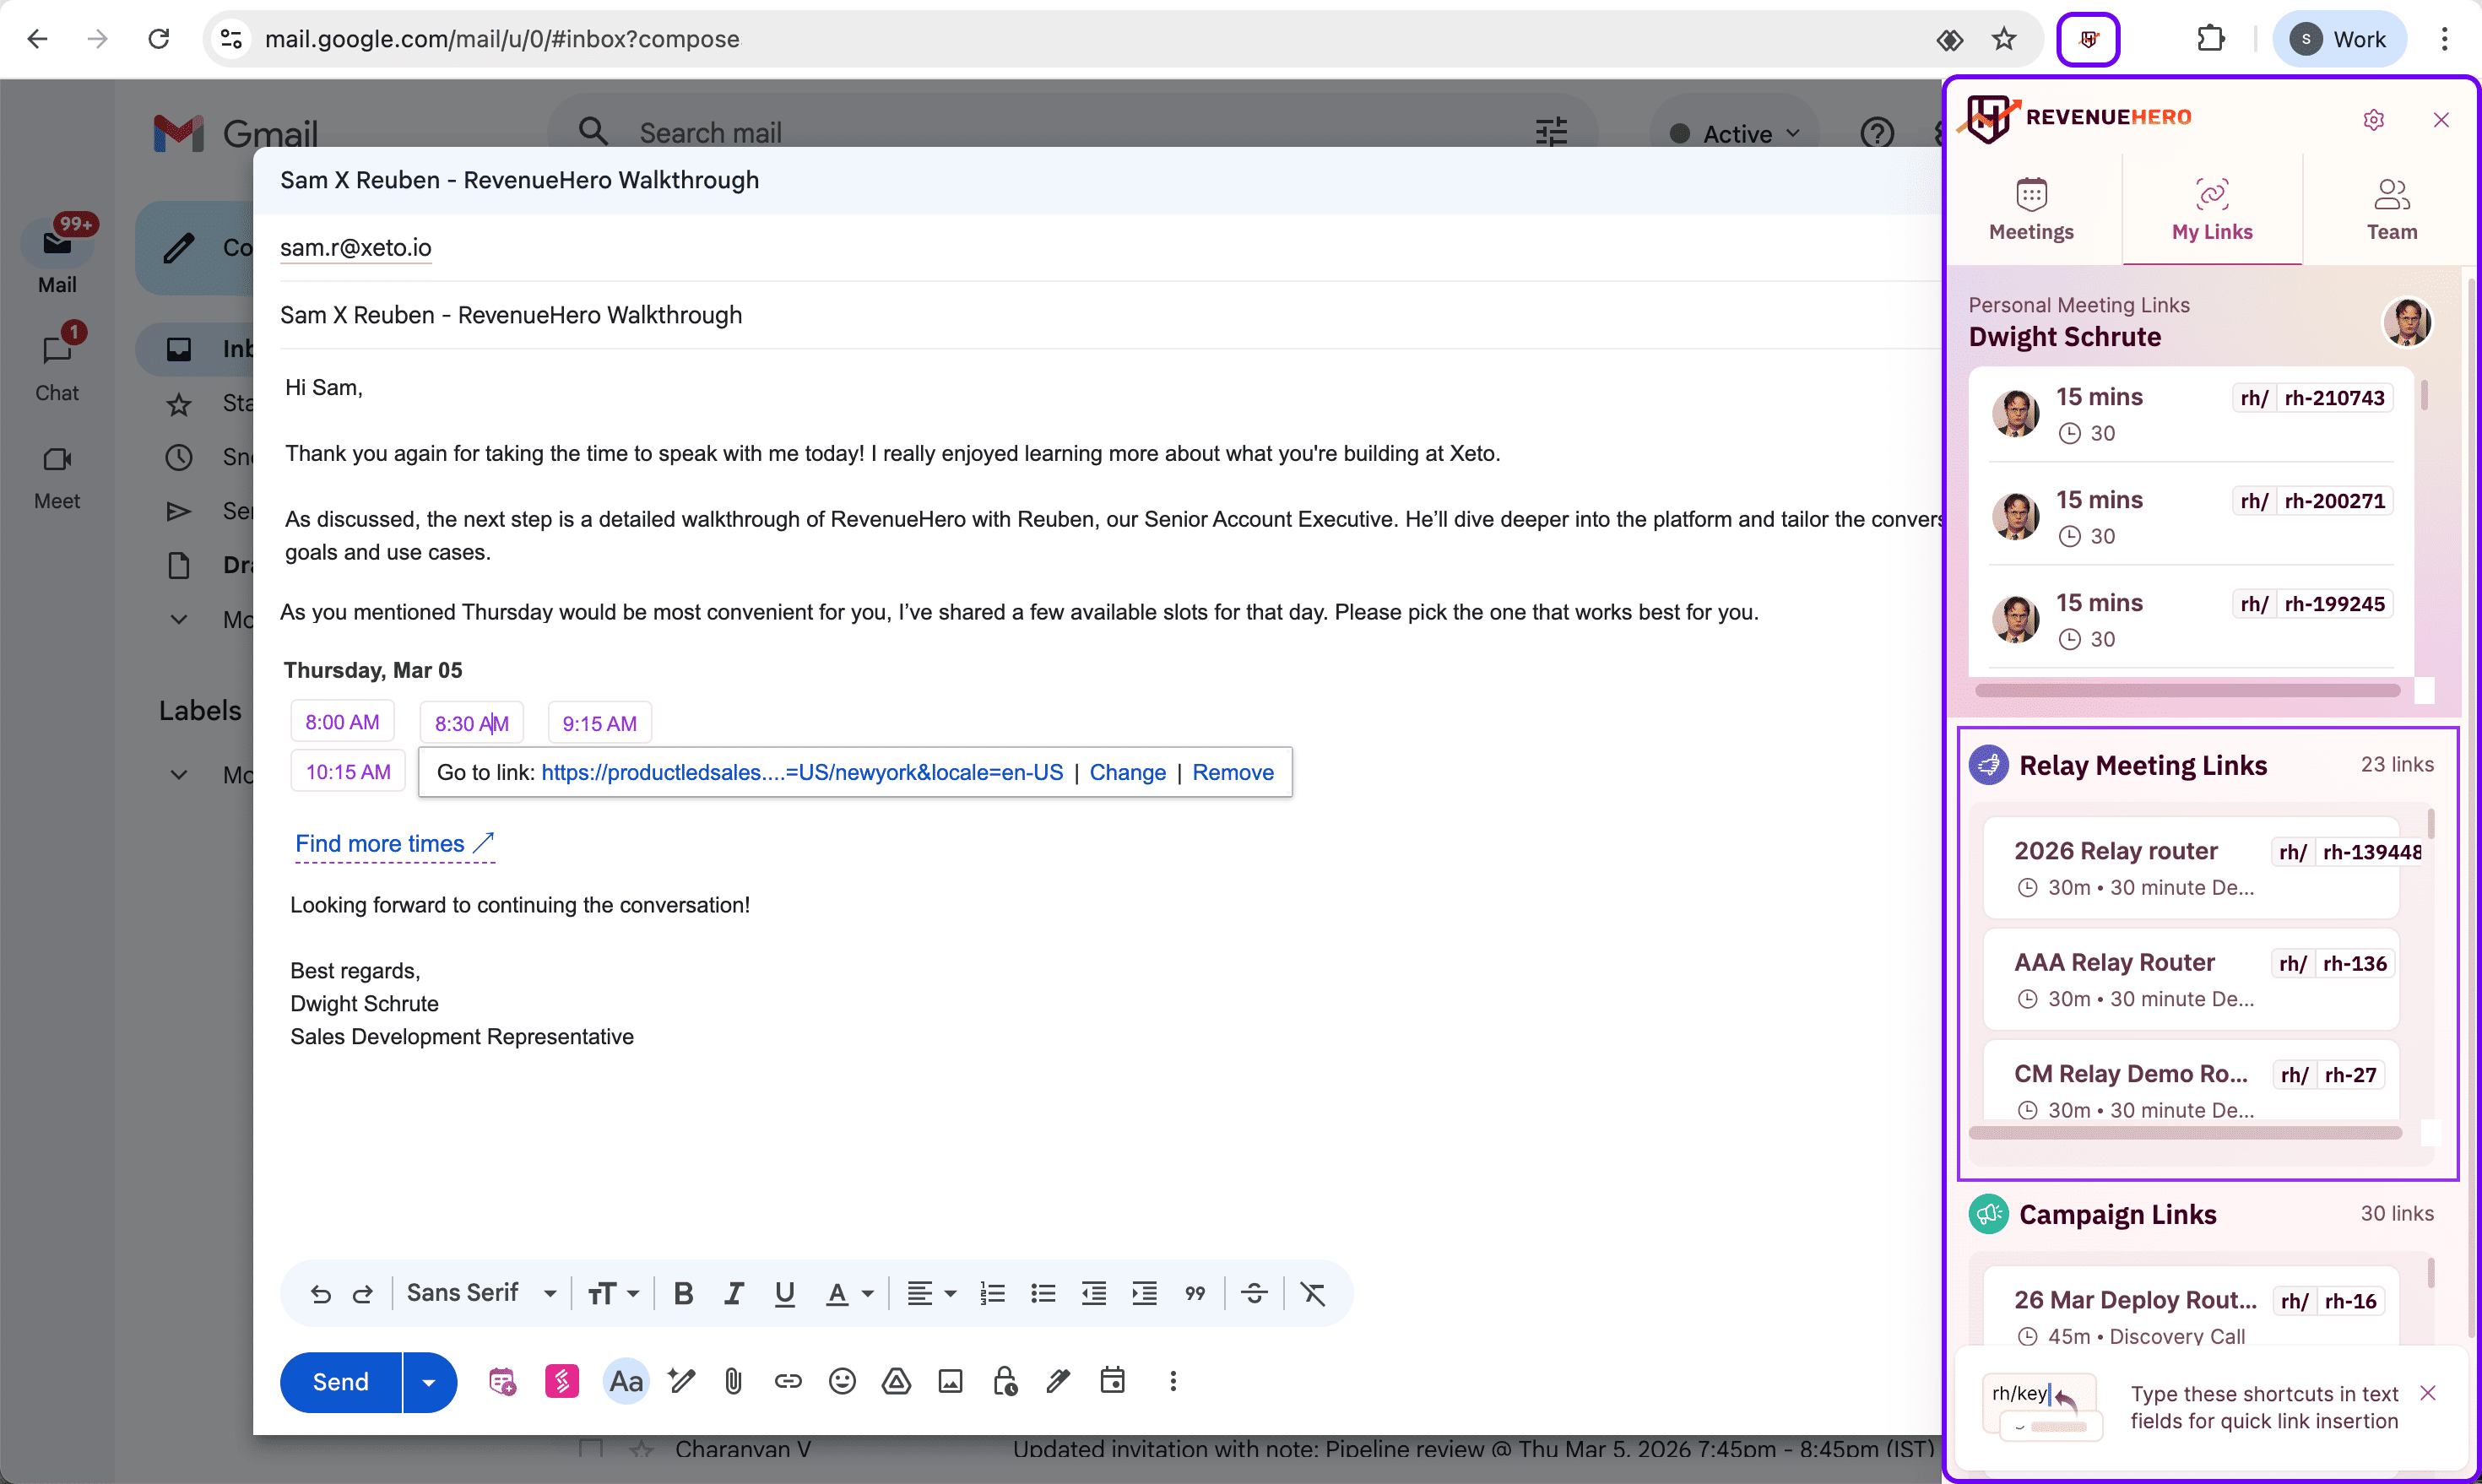This screenshot has height=1484, width=2482.
Task: Insert a photo using the image icon
Action: point(950,1381)
